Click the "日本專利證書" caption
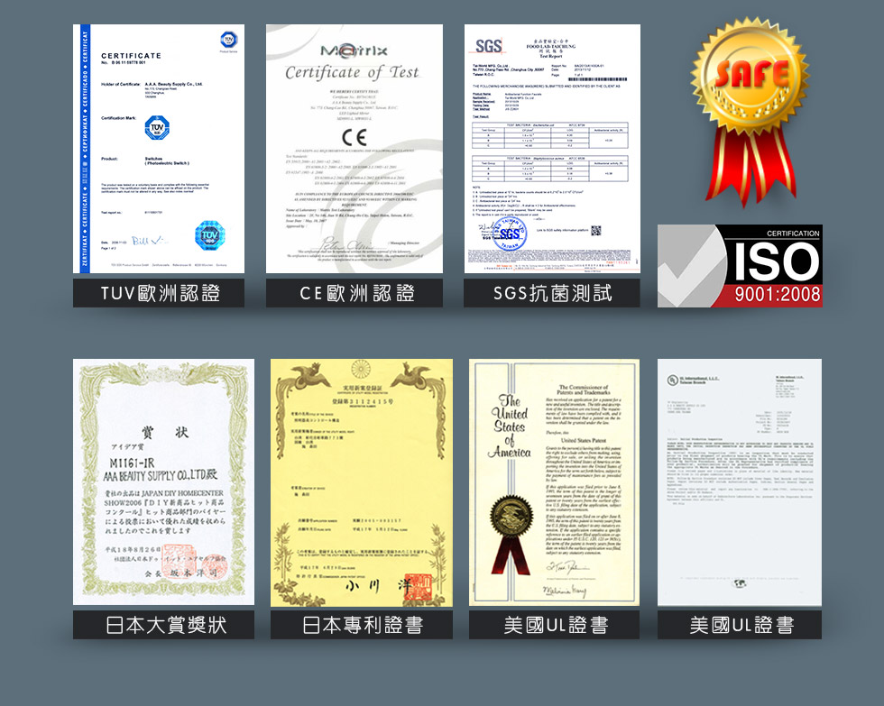The width and height of the screenshot is (884, 706). point(363,625)
